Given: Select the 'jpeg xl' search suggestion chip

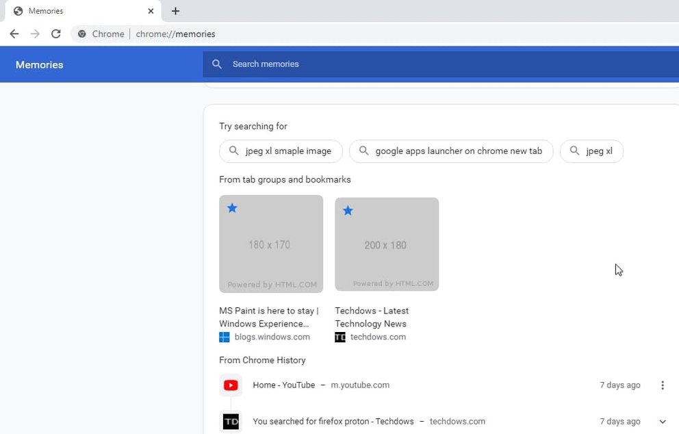Looking at the screenshot, I should click(x=591, y=151).
